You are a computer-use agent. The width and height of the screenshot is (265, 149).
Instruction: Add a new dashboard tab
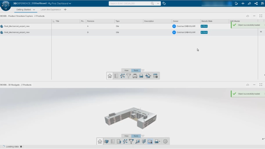point(65,10)
